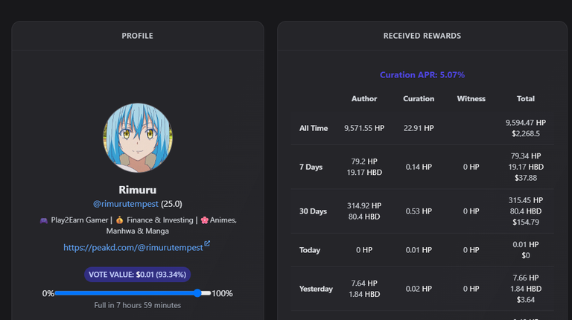Click the Curation column header
The width and height of the screenshot is (572, 320).
(x=419, y=99)
